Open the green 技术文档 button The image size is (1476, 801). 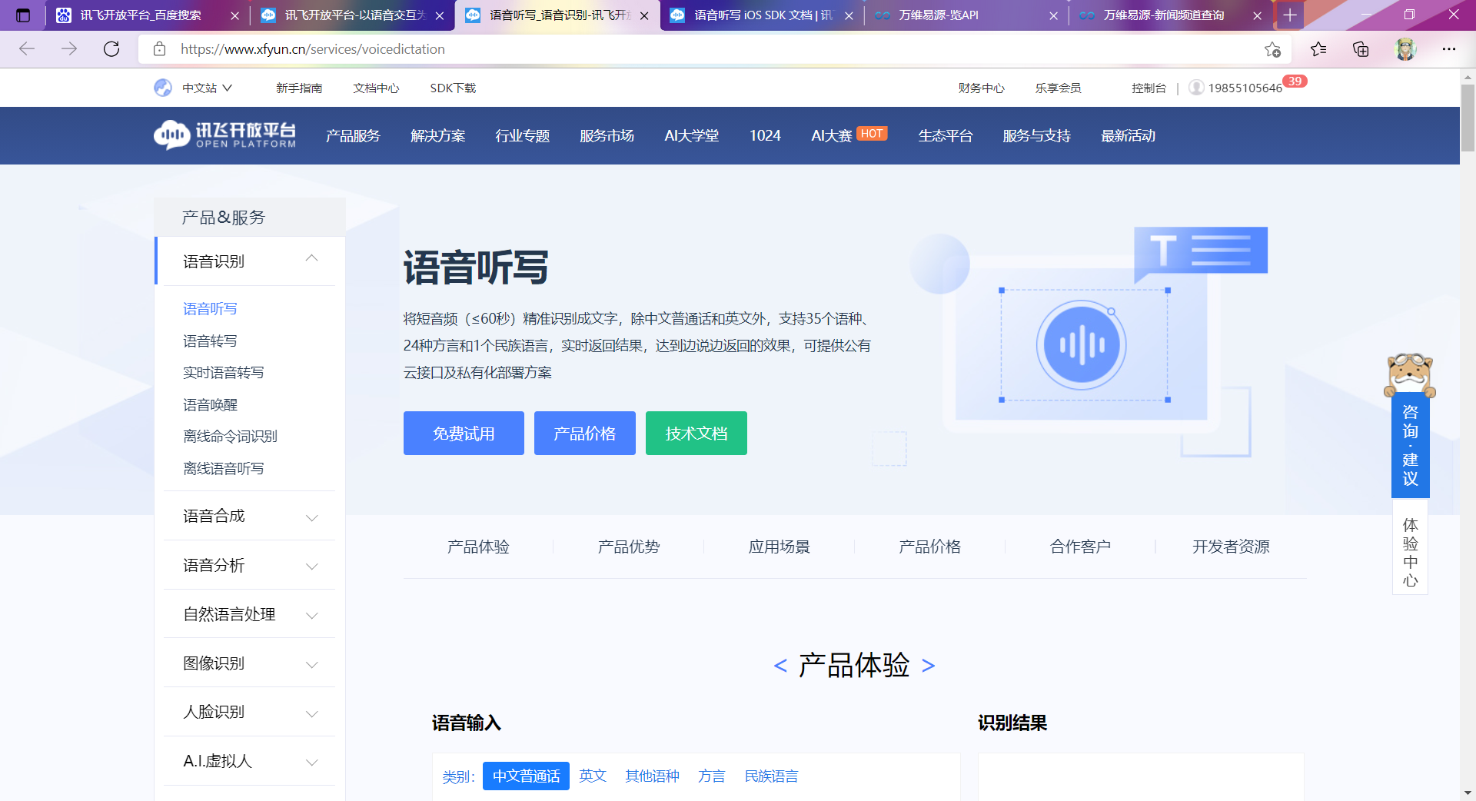click(x=696, y=433)
